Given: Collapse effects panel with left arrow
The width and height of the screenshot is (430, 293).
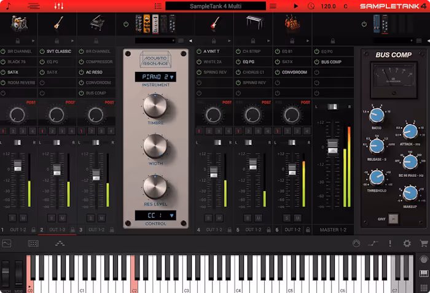Looking at the screenshot, I should tap(190, 41).
